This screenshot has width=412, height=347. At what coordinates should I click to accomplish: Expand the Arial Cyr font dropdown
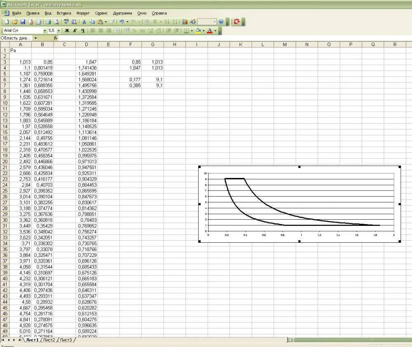(x=45, y=30)
